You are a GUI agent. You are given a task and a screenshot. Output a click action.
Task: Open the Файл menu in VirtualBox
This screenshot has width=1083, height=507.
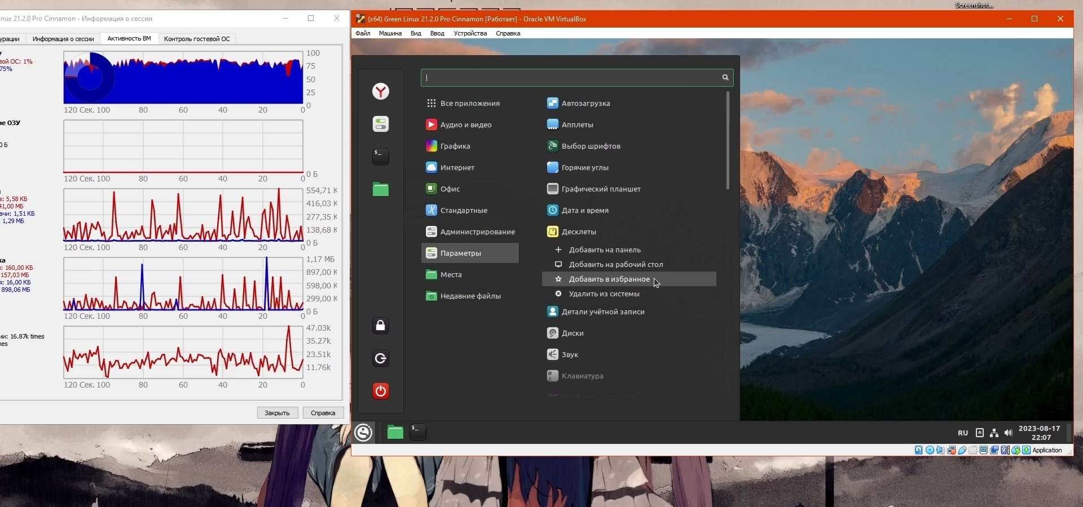pos(363,33)
